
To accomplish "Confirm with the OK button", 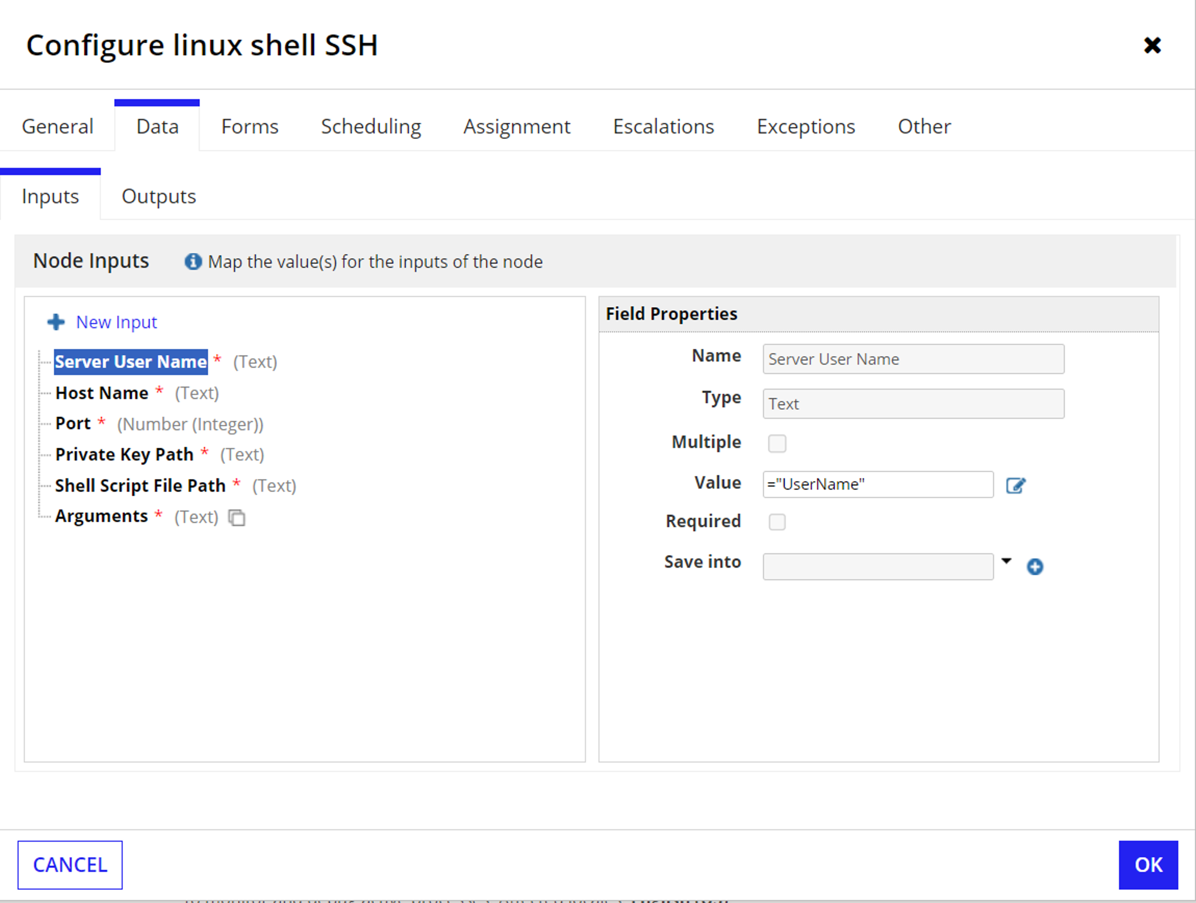I will tap(1148, 865).
